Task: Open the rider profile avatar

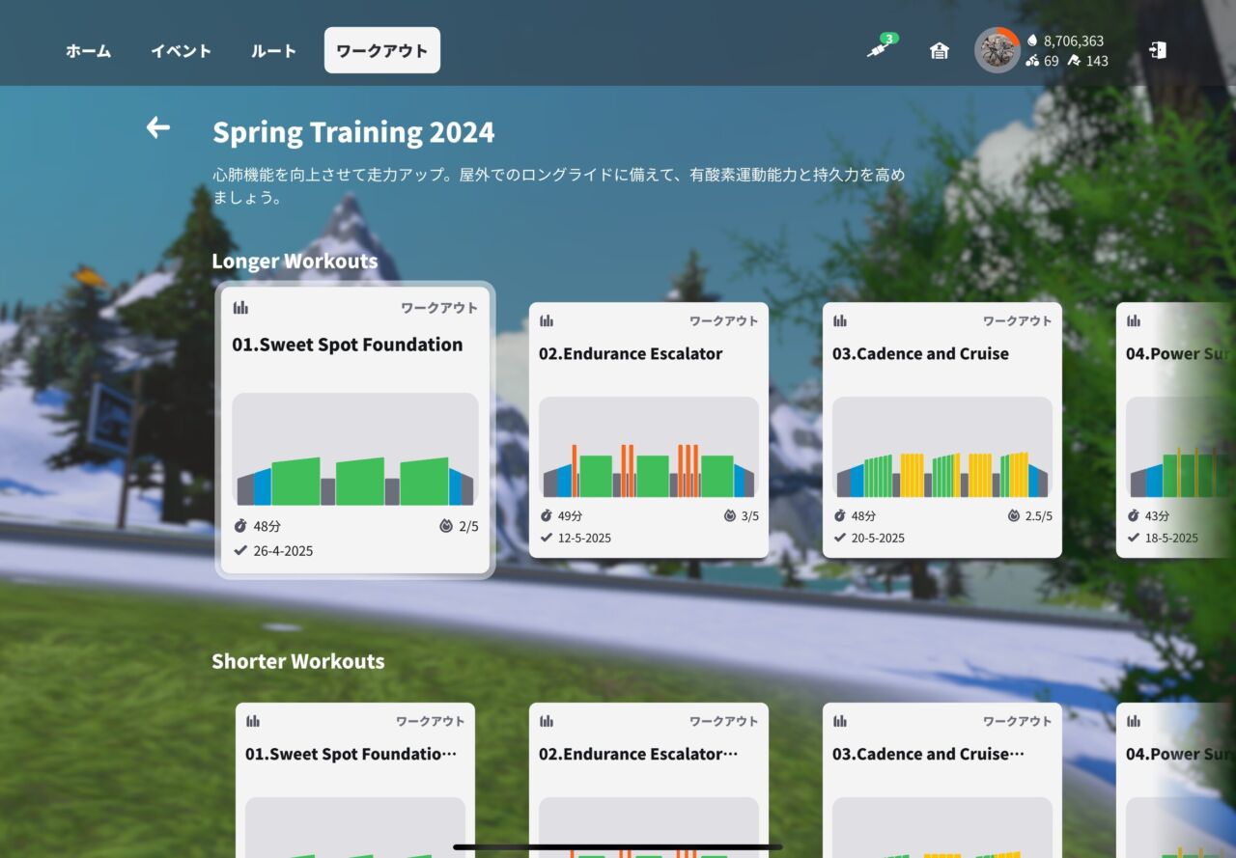Action: click(996, 50)
